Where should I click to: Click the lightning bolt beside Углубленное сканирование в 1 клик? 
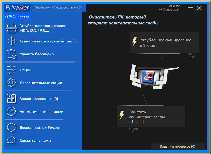click(x=135, y=42)
